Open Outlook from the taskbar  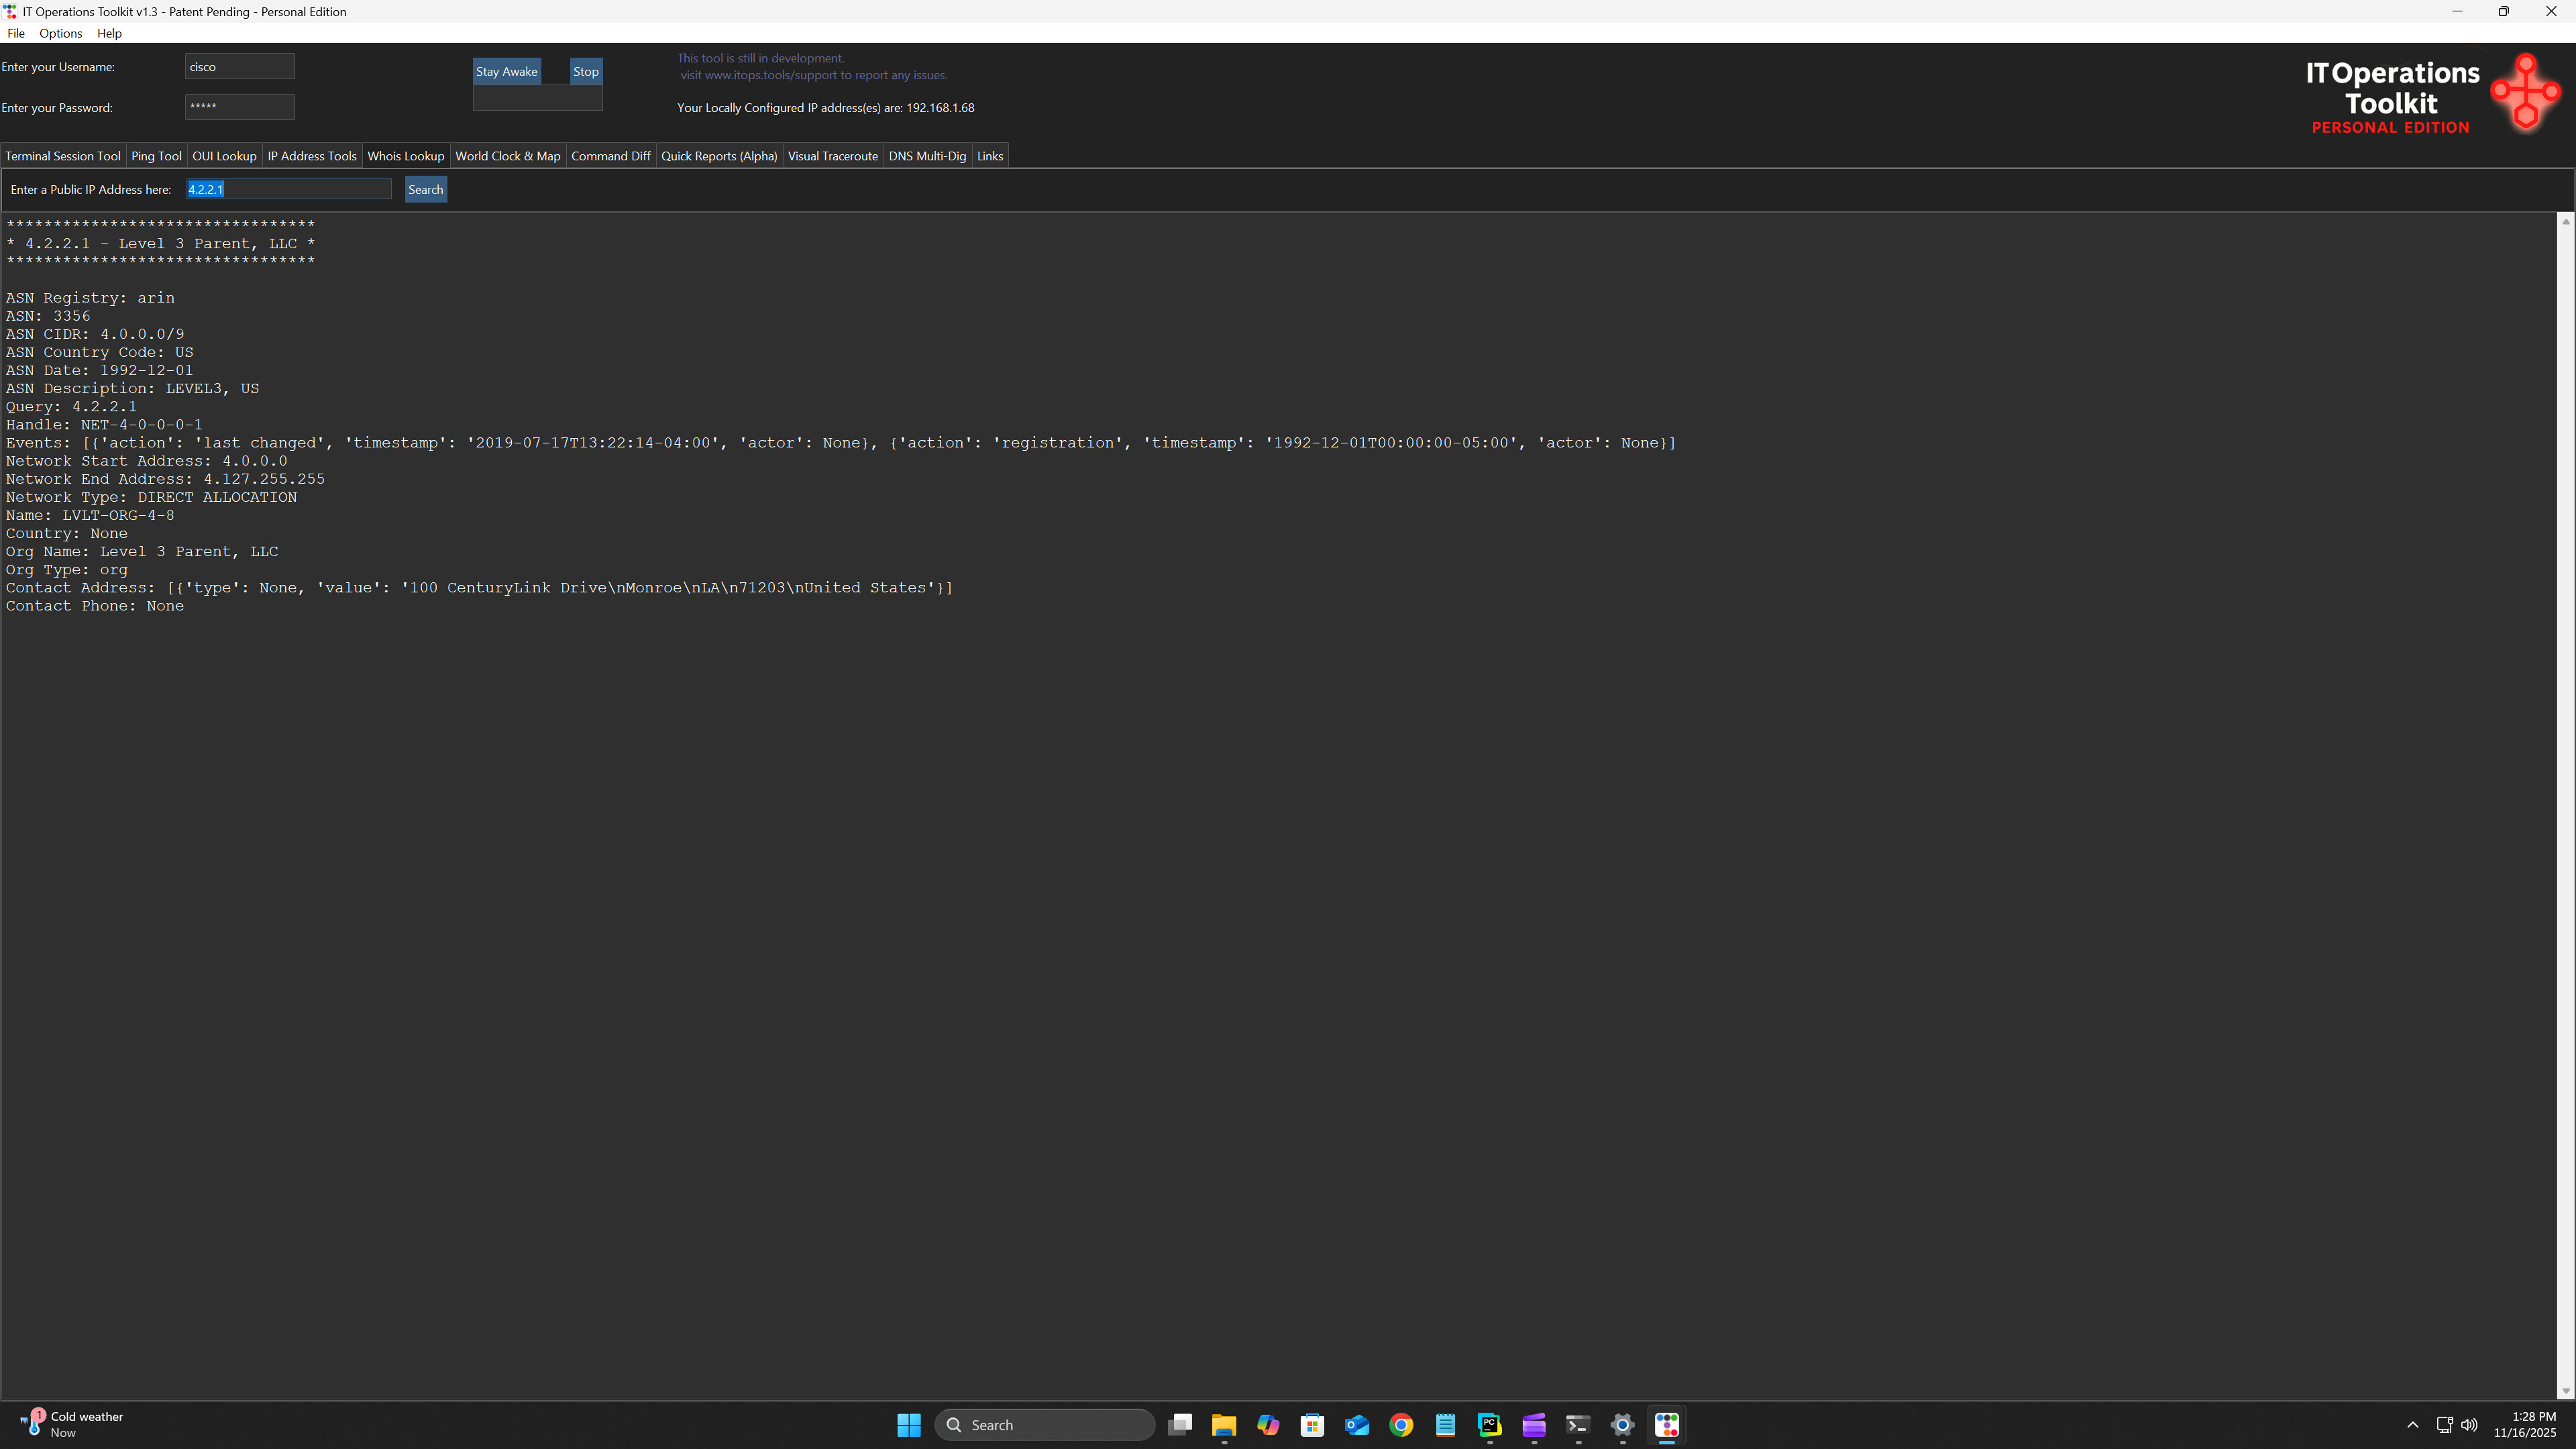1356,1424
